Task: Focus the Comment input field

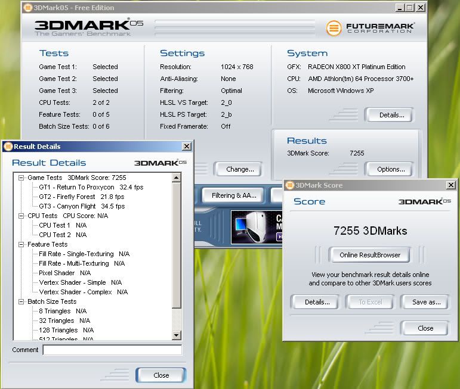Action: coord(112,350)
